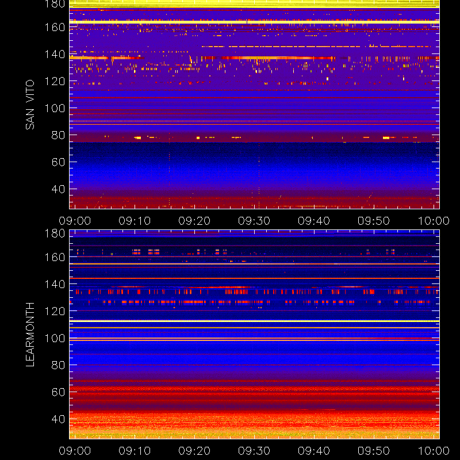Click 10:00 time label below SAN VITO plot
Image resolution: width=460 pixels, height=460 pixels.
click(x=434, y=221)
